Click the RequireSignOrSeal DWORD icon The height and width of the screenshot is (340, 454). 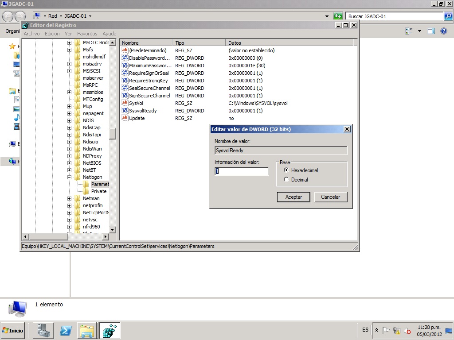coord(125,73)
